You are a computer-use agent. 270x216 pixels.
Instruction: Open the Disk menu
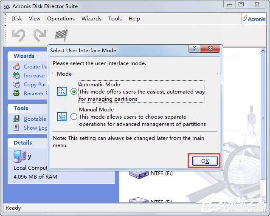[x=17, y=18]
